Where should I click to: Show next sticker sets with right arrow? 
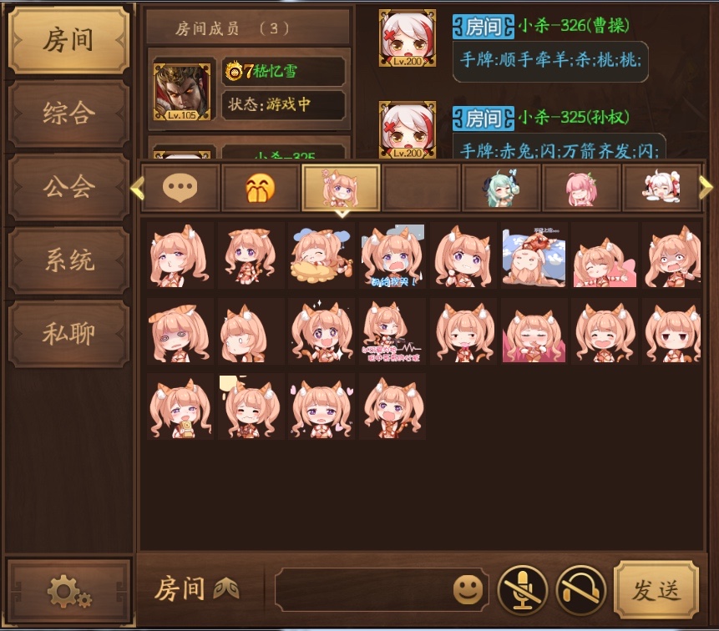pos(706,187)
